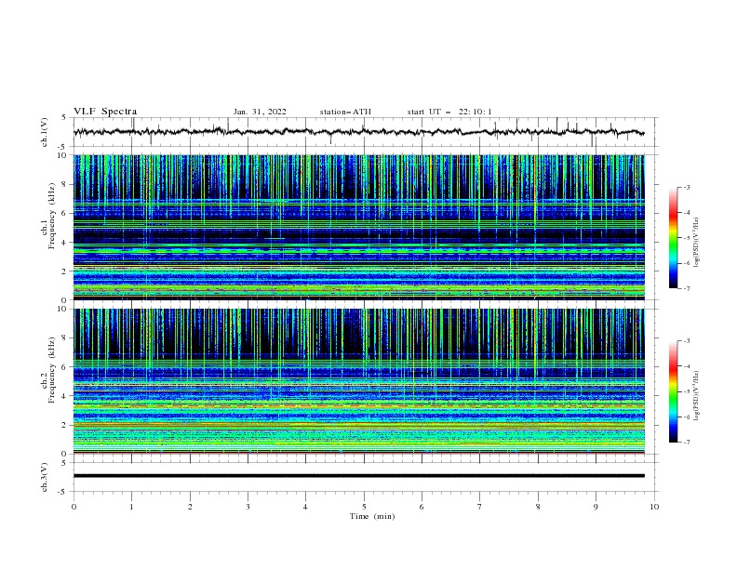Click tick "8" on the Time axis
Viewport: 737px width, 569px height.
tap(538, 507)
